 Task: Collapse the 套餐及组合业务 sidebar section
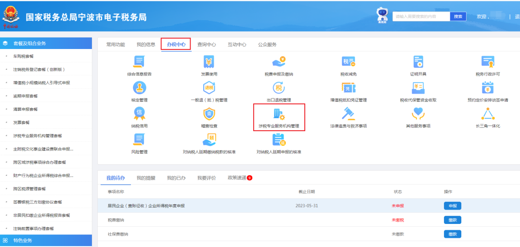(46, 43)
